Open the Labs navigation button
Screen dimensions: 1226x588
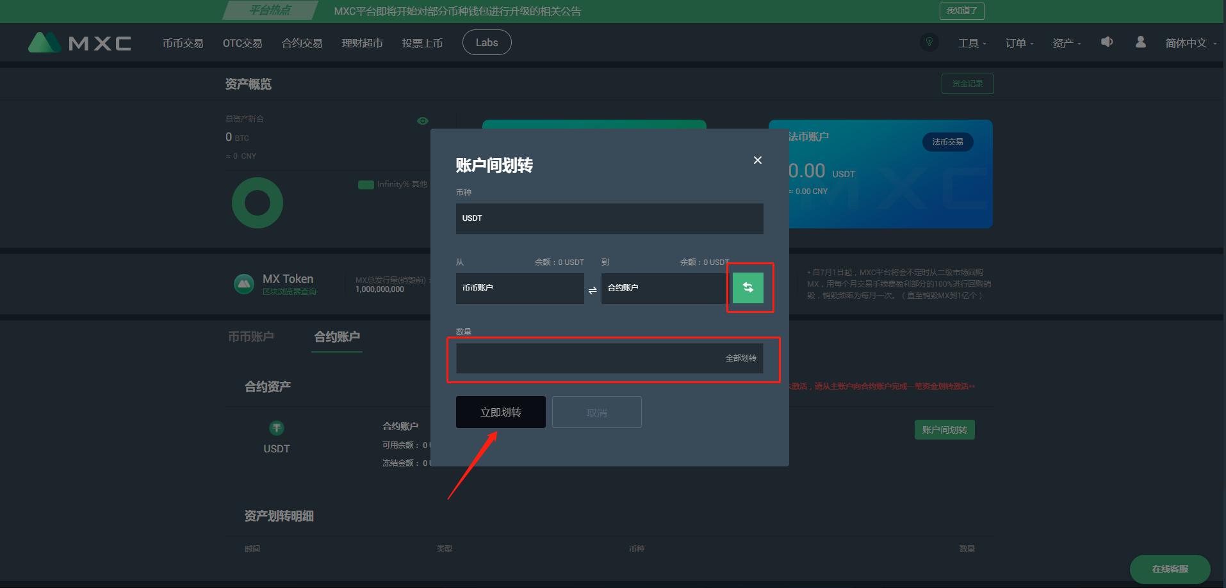pyautogui.click(x=487, y=42)
